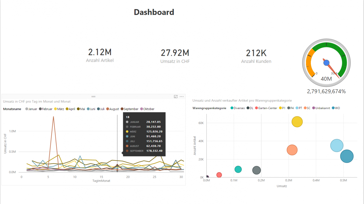Click the 2.12M Anzahl Artikel card

tap(100, 55)
